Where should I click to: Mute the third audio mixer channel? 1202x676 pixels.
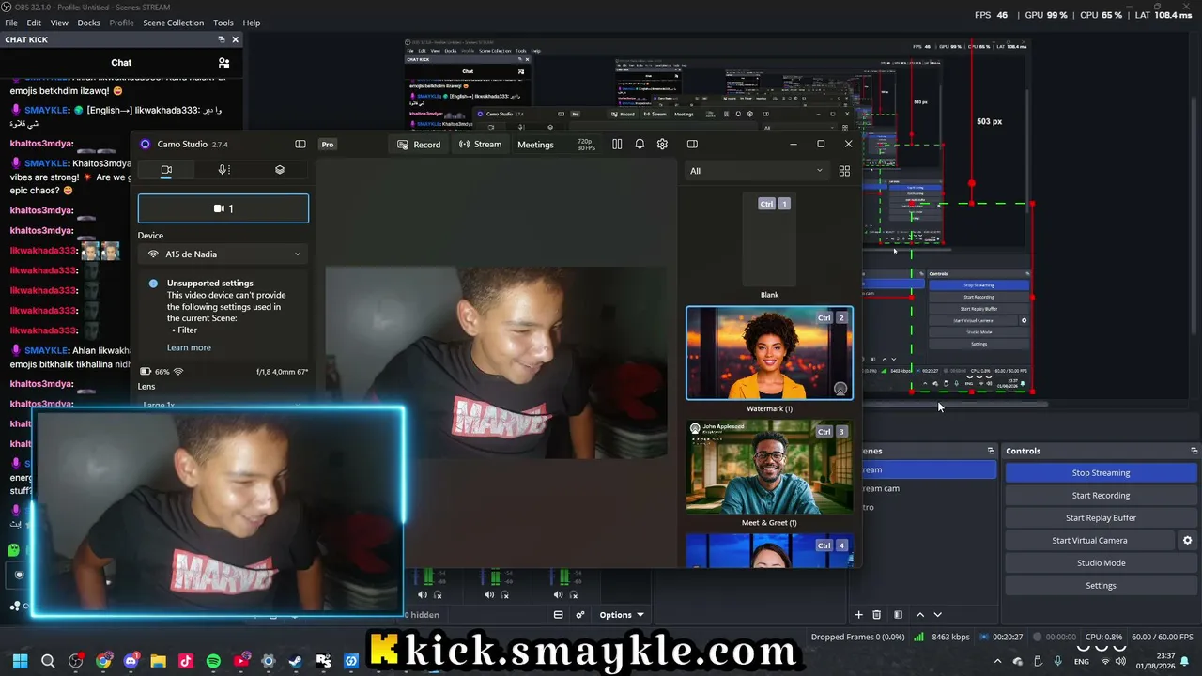point(558,594)
